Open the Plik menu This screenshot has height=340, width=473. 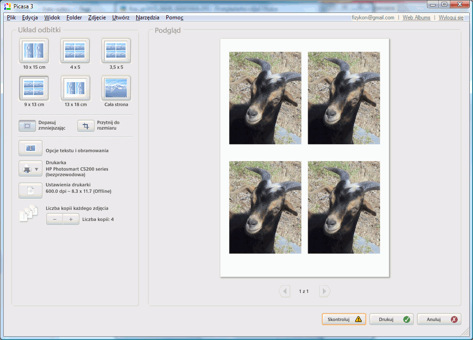coord(12,18)
